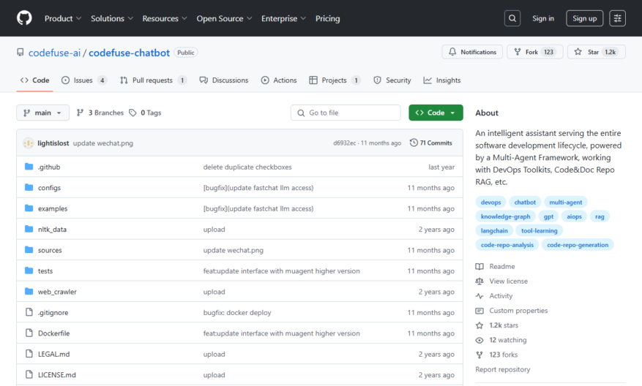Click the Report repository link
The height and width of the screenshot is (386, 642).
pos(502,370)
